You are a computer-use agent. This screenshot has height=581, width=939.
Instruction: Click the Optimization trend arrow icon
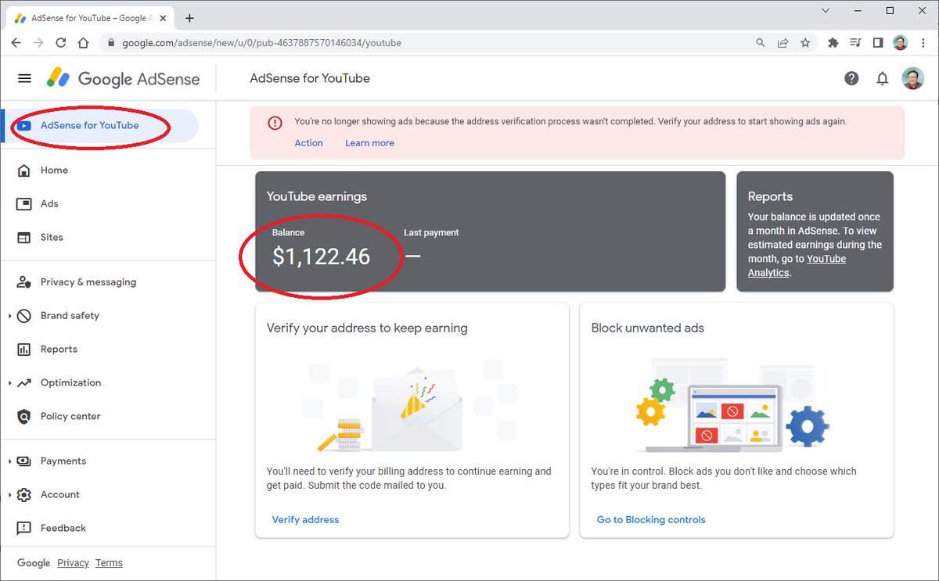tap(24, 383)
